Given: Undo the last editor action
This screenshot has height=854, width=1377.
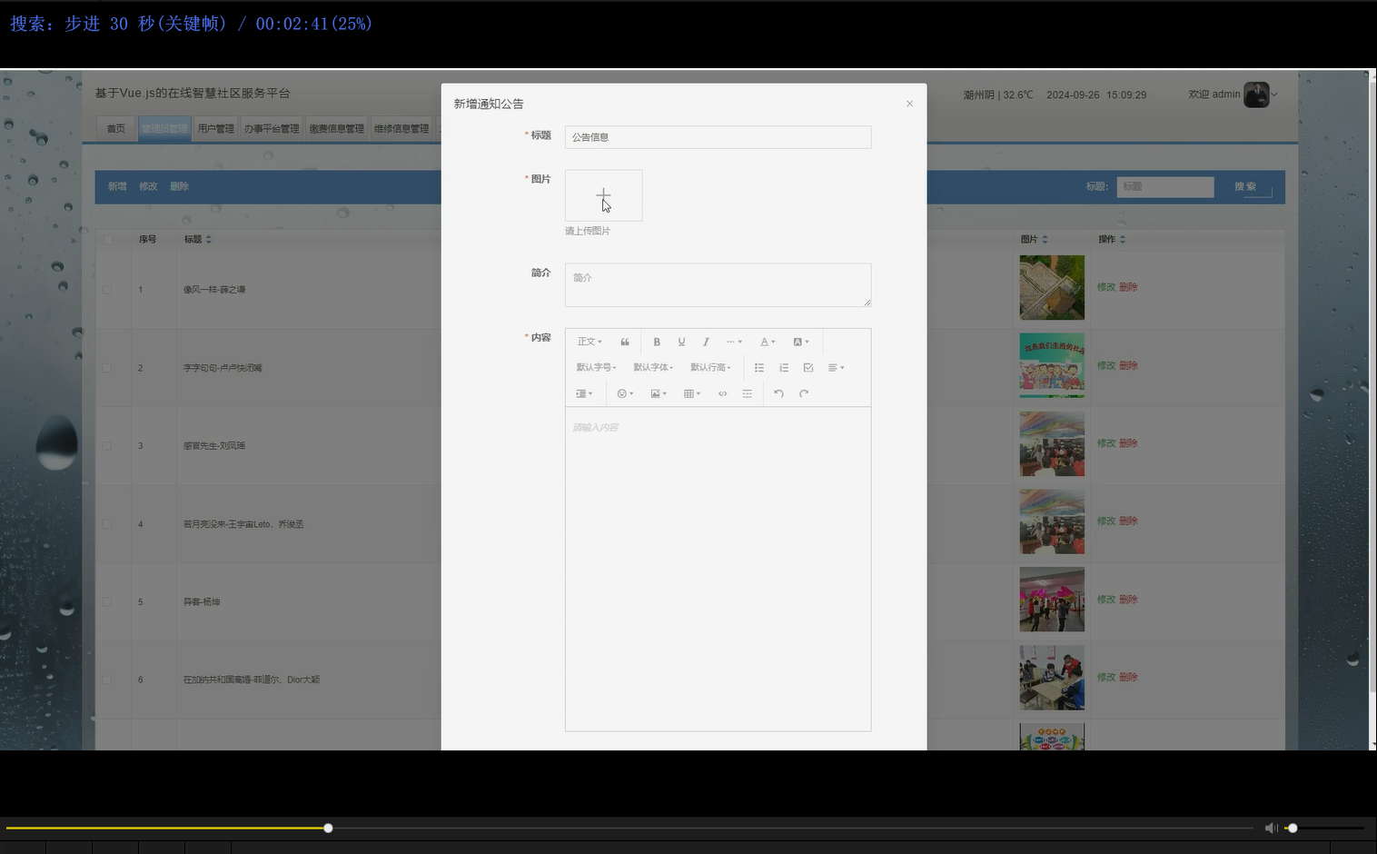Looking at the screenshot, I should (778, 393).
